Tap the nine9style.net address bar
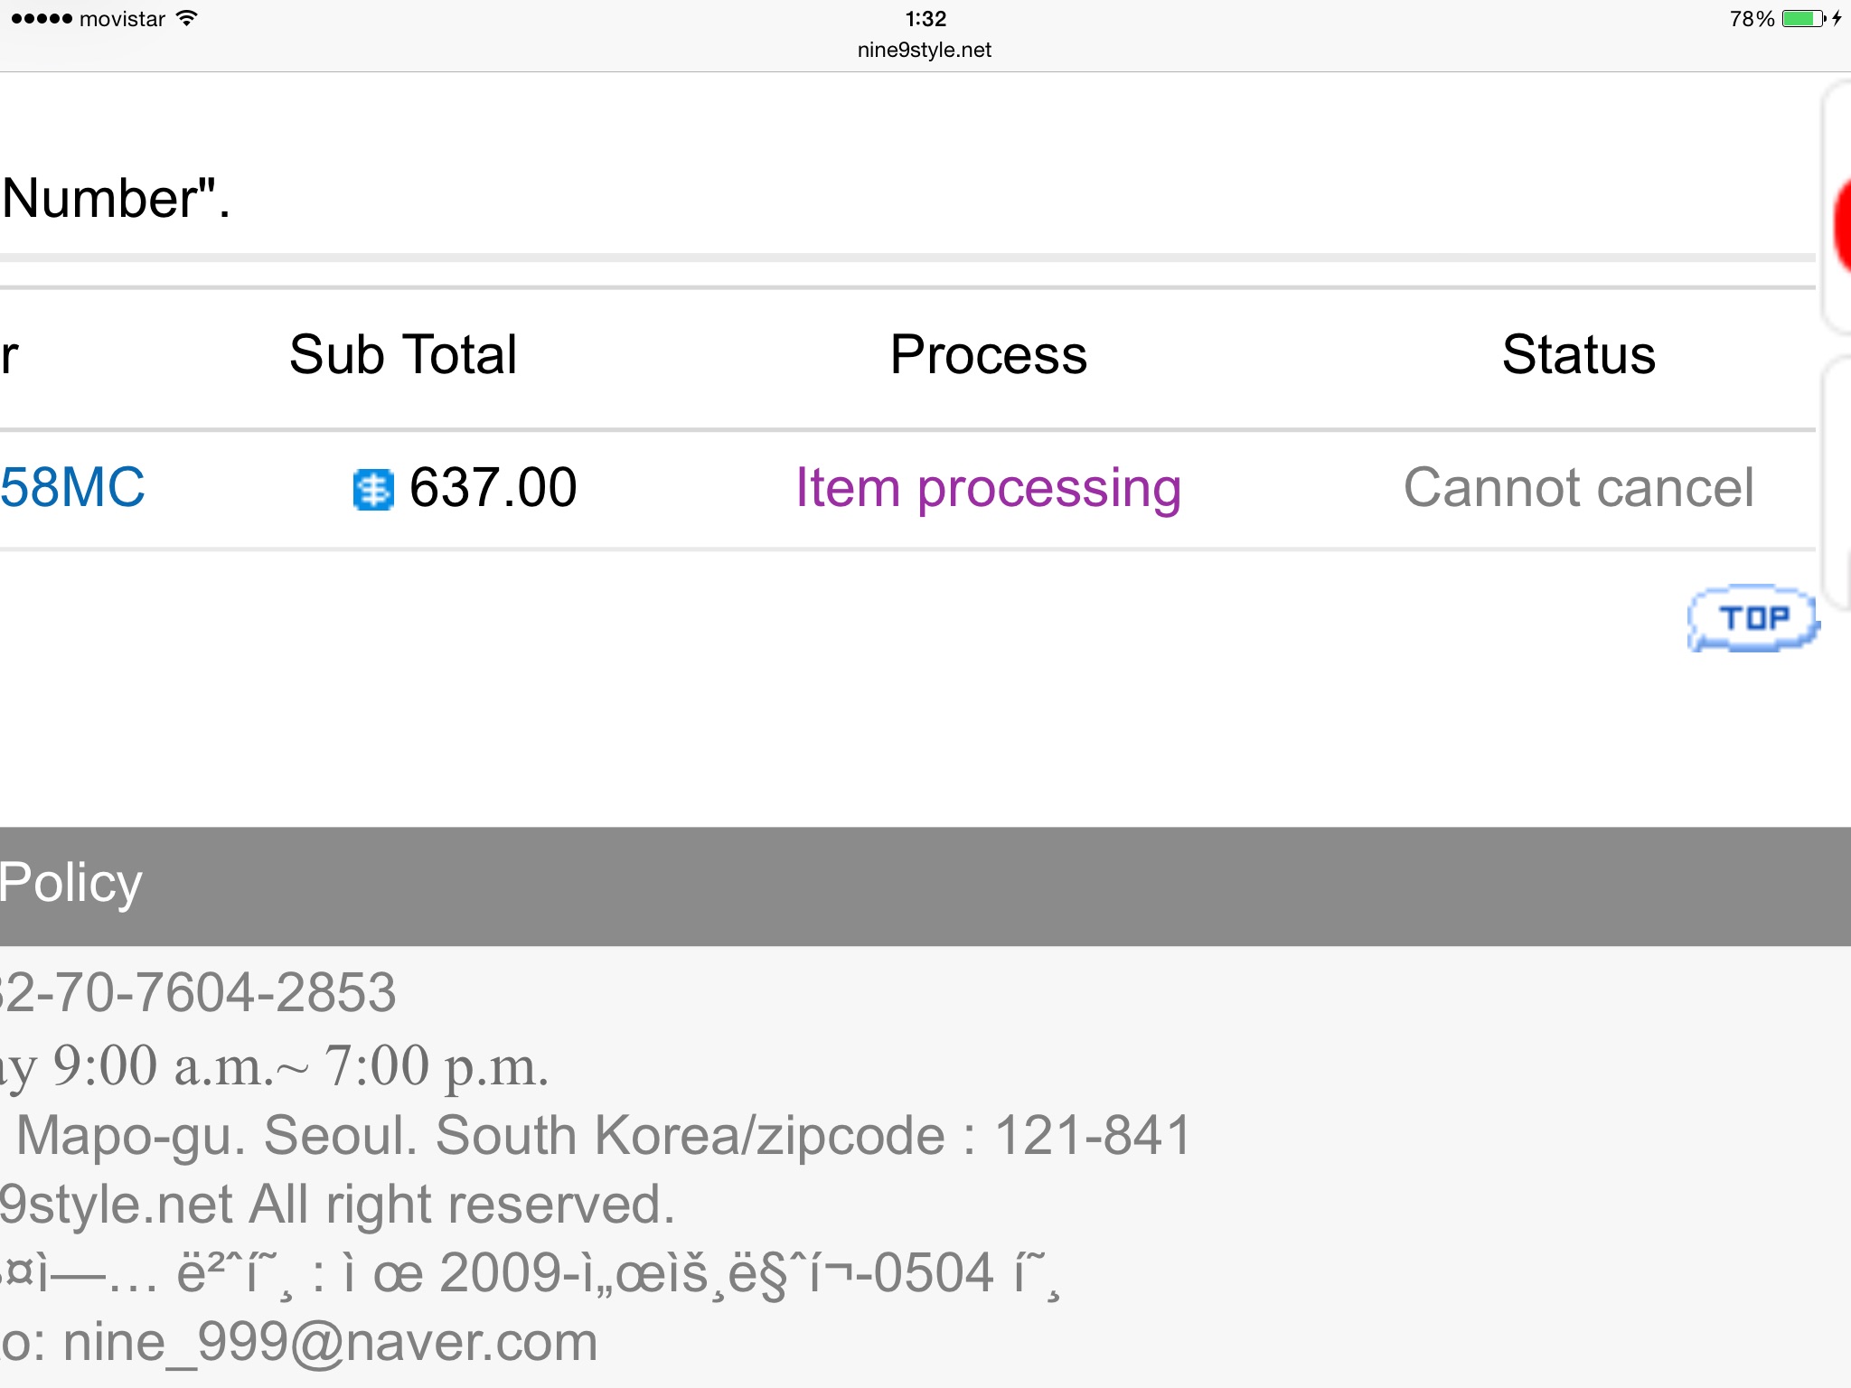 (x=925, y=50)
